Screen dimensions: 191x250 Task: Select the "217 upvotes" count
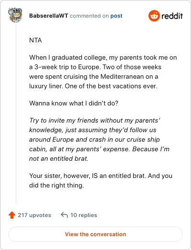click(x=34, y=215)
